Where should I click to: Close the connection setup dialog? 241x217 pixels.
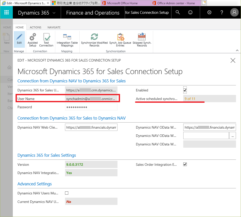point(233,61)
